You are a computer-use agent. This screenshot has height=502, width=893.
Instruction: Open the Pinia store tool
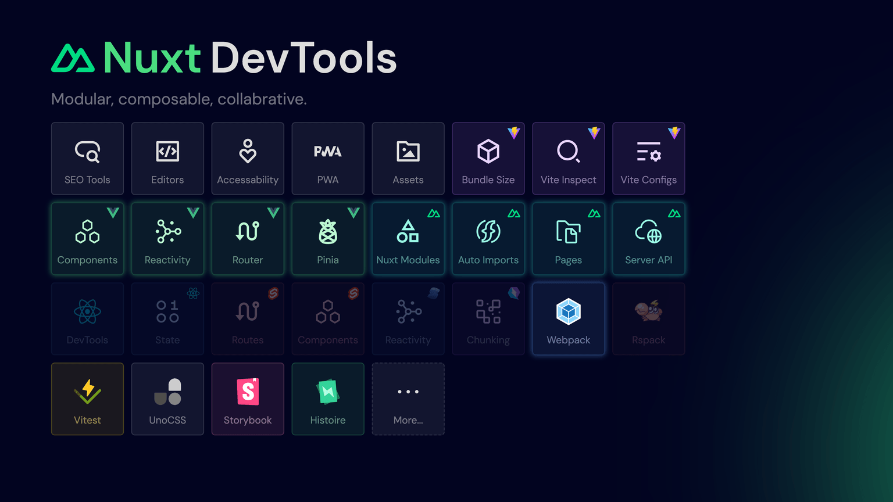click(328, 238)
